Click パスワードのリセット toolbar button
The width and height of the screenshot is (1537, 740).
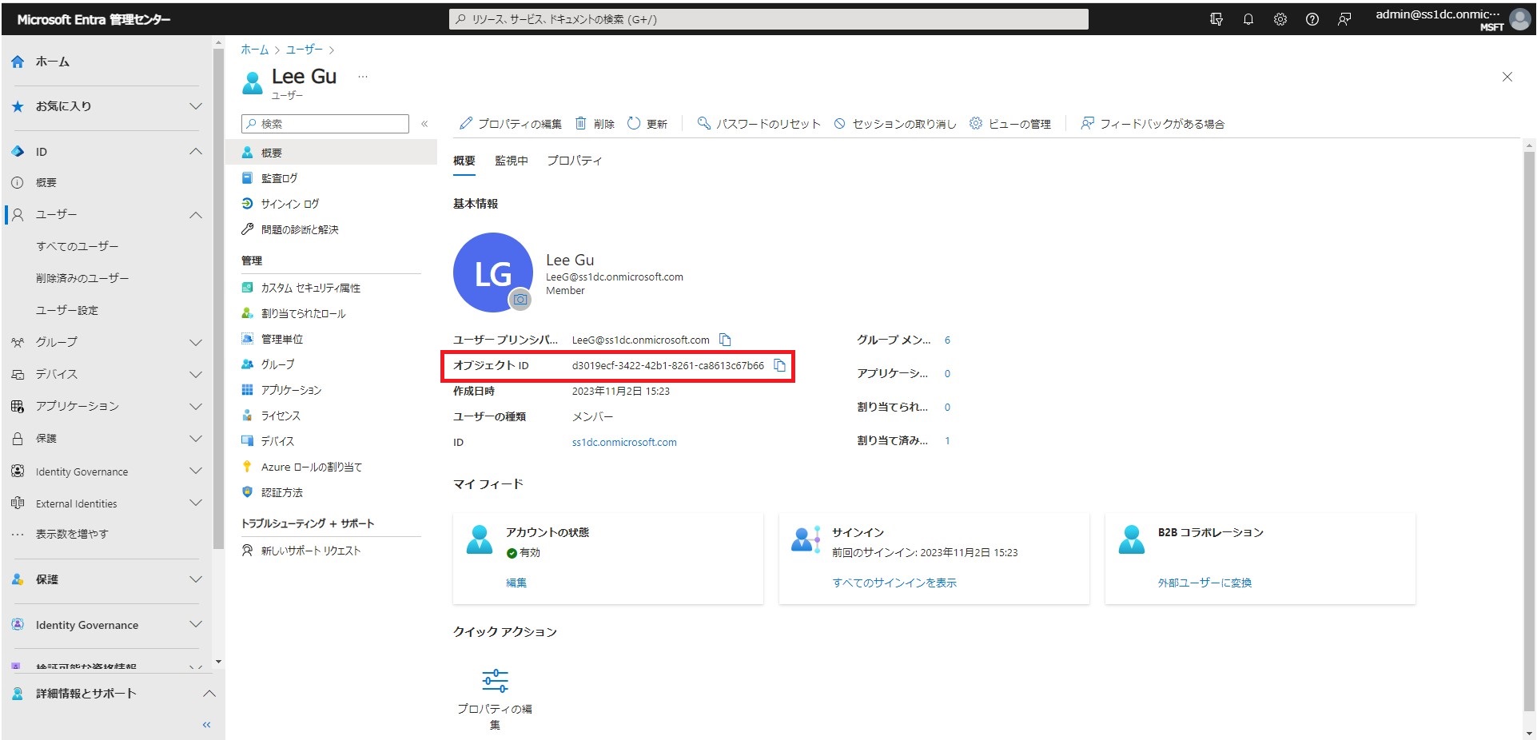[759, 124]
